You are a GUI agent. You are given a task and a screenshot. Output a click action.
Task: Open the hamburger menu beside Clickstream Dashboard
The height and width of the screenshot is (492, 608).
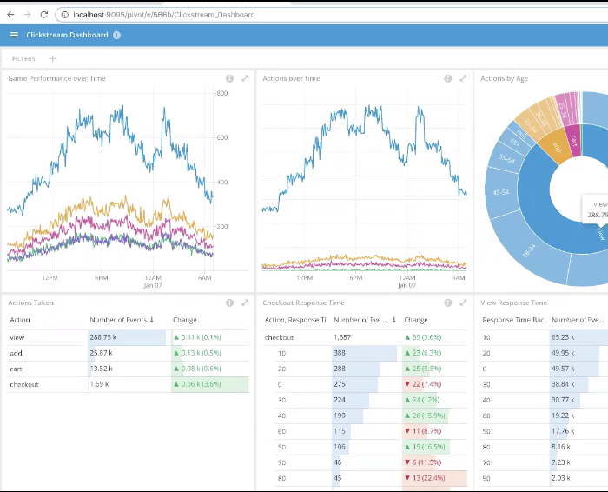pyautogui.click(x=14, y=35)
